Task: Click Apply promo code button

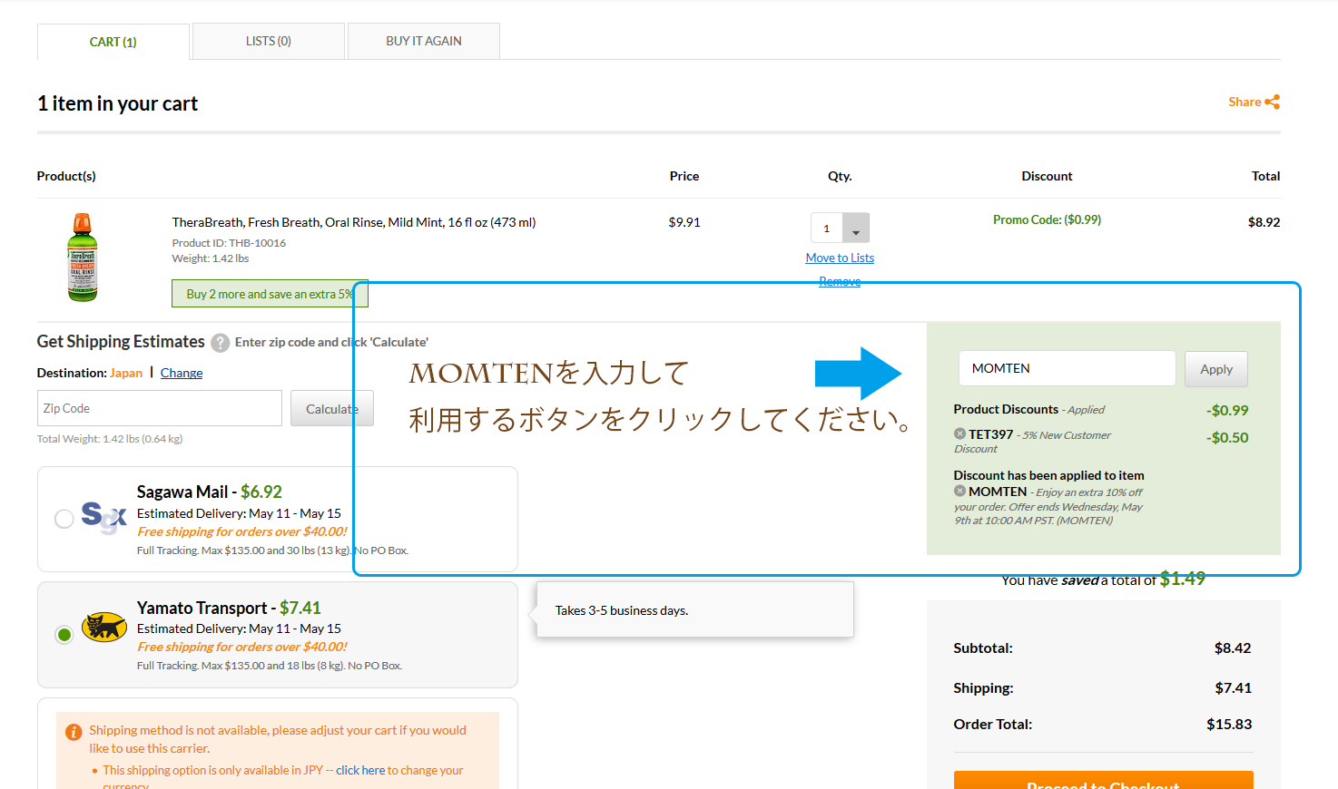Action: [x=1216, y=369]
